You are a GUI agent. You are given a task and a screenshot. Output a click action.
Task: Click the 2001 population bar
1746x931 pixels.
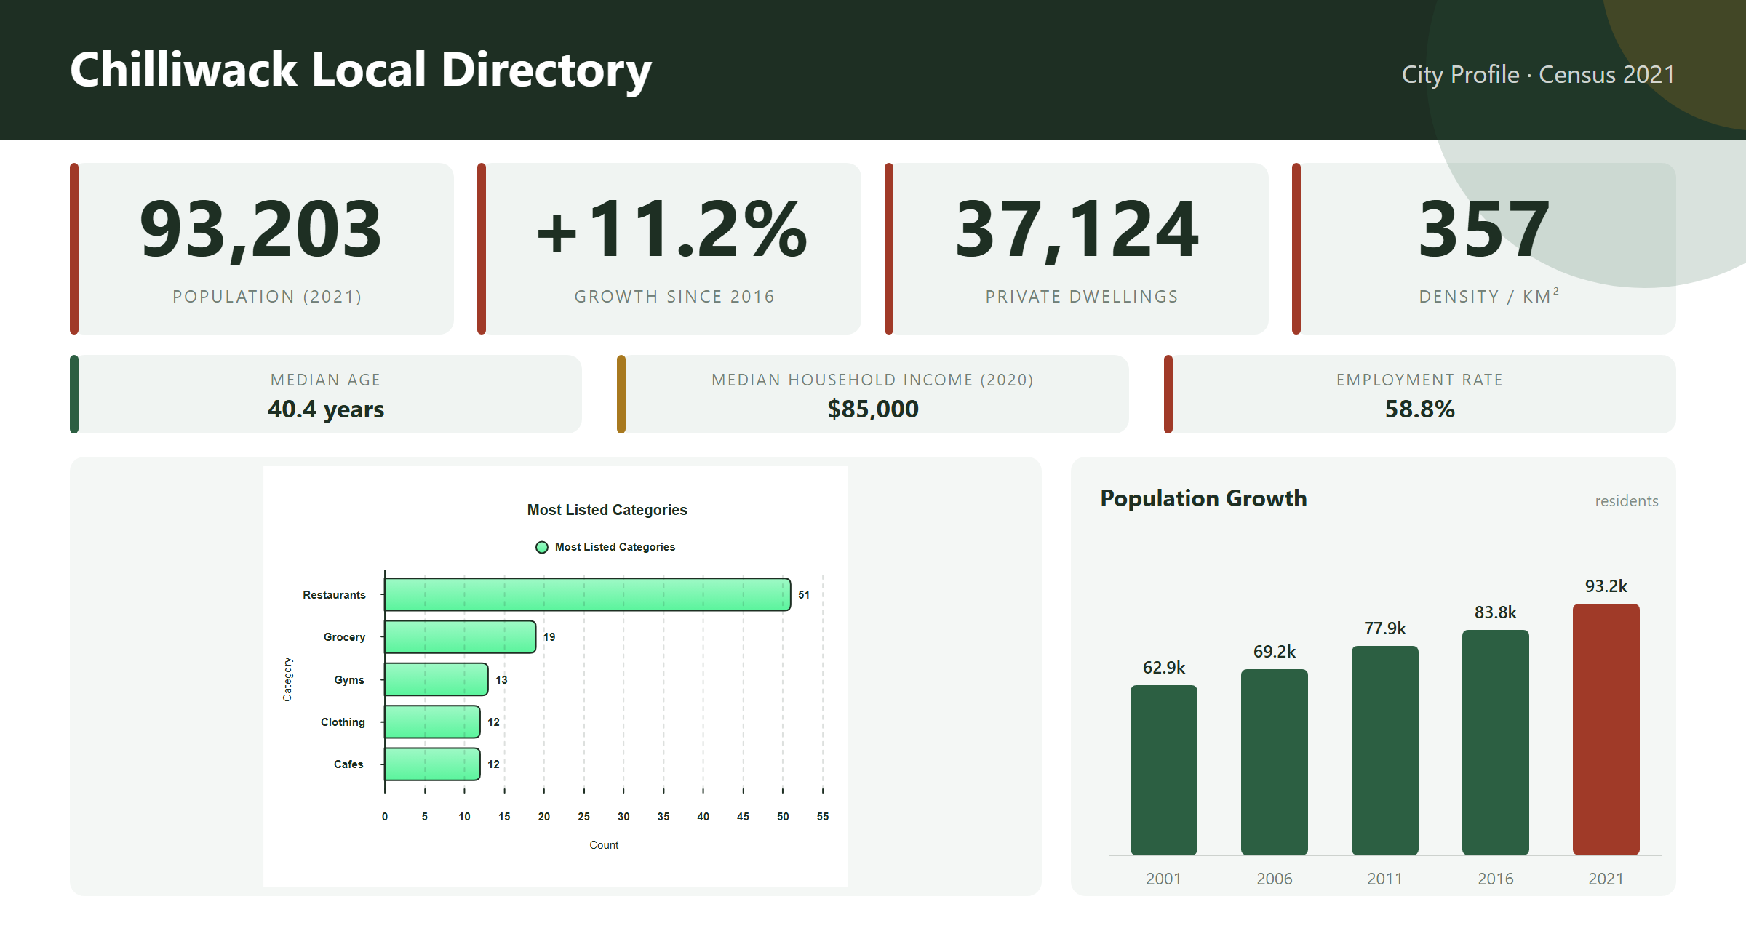click(x=1164, y=770)
